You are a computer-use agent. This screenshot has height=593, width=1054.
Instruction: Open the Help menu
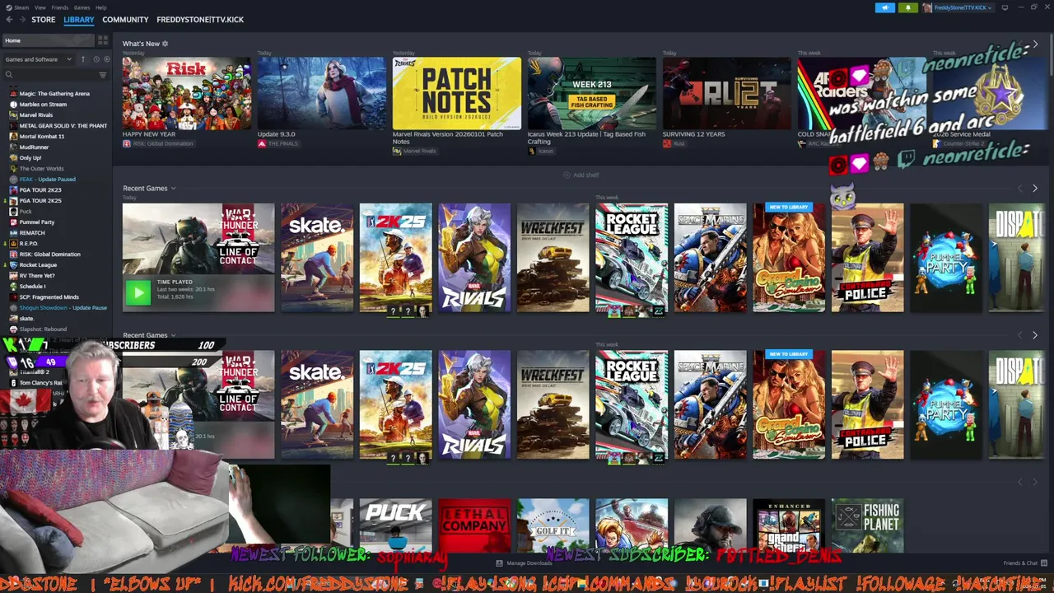100,7
